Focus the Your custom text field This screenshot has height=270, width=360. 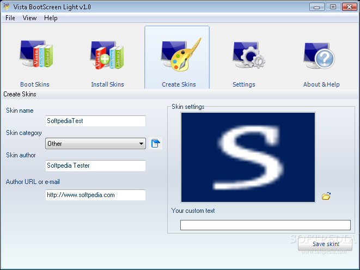point(265,225)
